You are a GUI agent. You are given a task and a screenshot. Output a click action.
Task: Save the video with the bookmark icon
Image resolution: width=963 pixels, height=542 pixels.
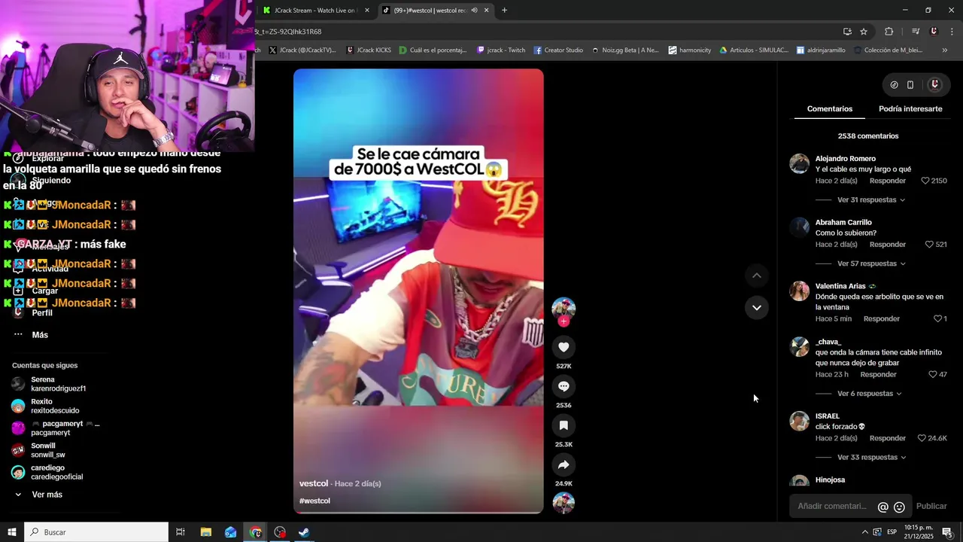(x=564, y=425)
